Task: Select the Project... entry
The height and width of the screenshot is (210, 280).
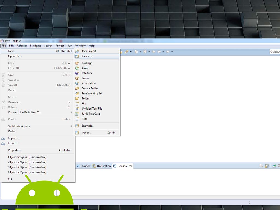Action: [97, 56]
